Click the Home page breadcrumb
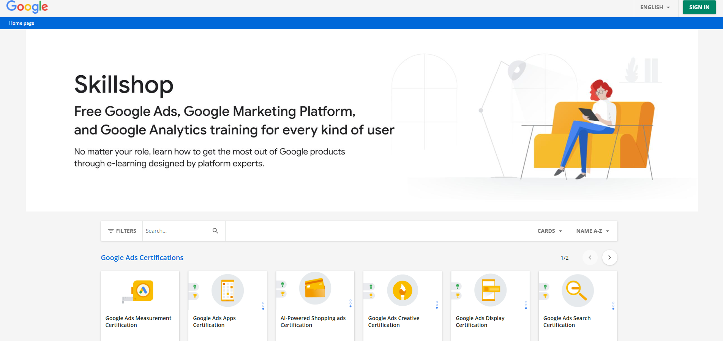Screen dimensions: 723x341 coord(22,23)
